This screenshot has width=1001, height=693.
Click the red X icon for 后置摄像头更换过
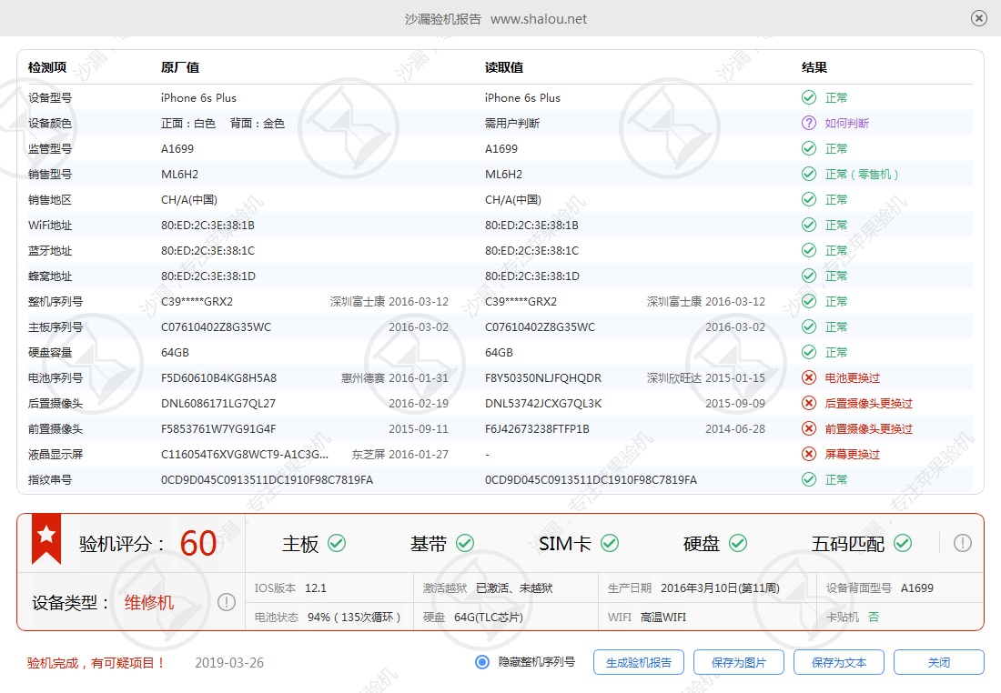click(x=809, y=403)
